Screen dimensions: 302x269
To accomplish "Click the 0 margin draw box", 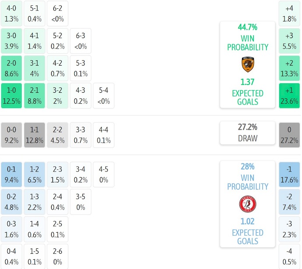I will click(x=289, y=135).
